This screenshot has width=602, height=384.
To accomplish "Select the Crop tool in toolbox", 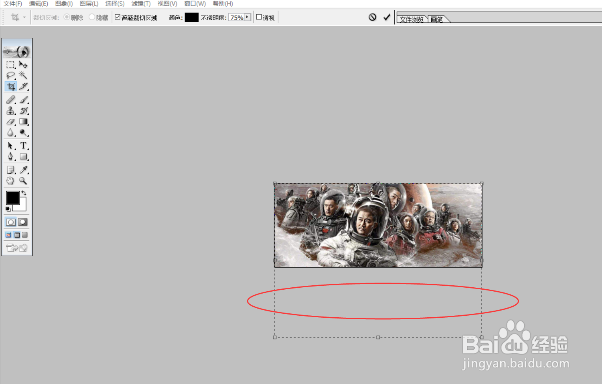I will coord(11,86).
